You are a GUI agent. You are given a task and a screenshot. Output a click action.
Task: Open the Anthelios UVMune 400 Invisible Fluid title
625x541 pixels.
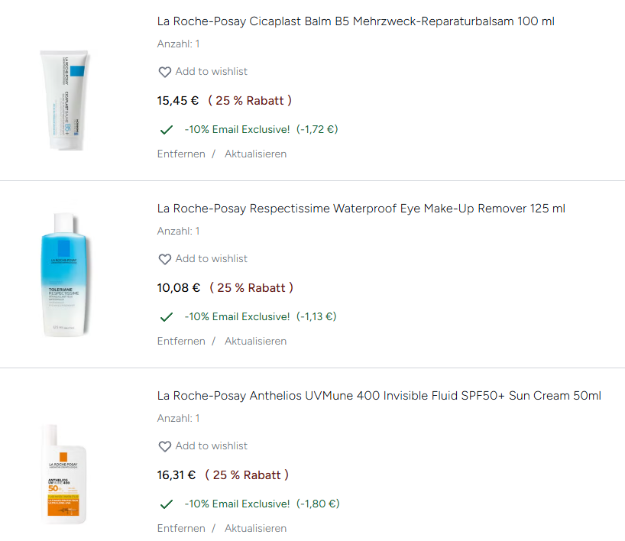click(x=379, y=396)
